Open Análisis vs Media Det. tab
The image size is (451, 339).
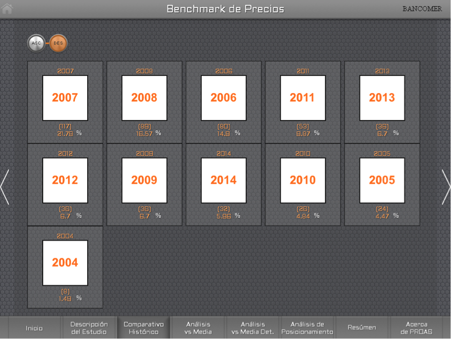253,328
